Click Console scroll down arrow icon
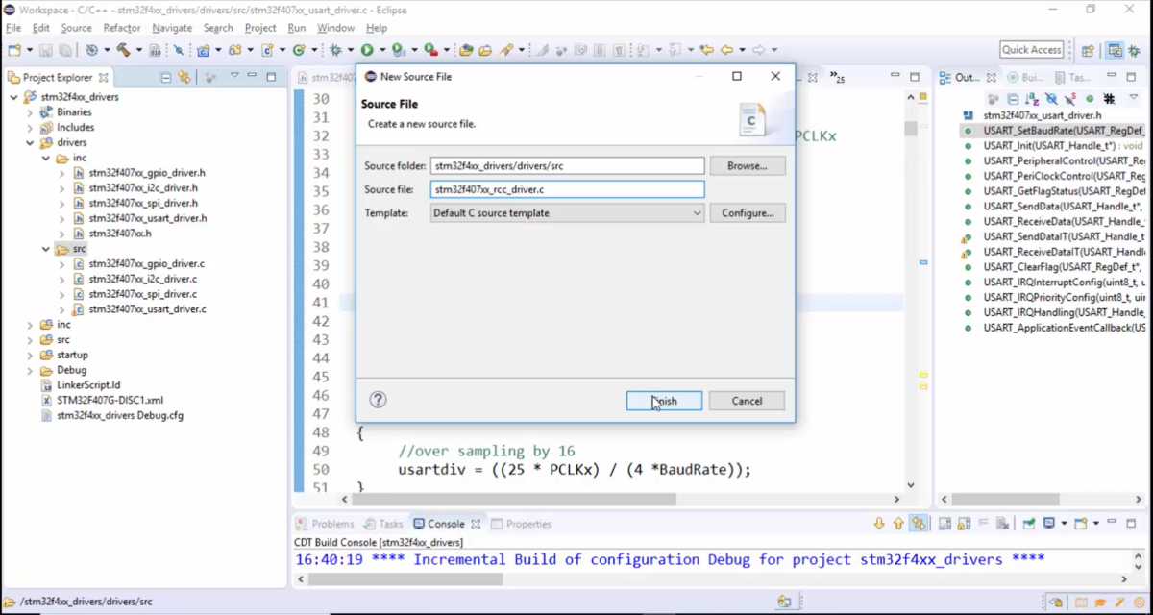Viewport: 1153px width, 615px height. pyautogui.click(x=879, y=524)
